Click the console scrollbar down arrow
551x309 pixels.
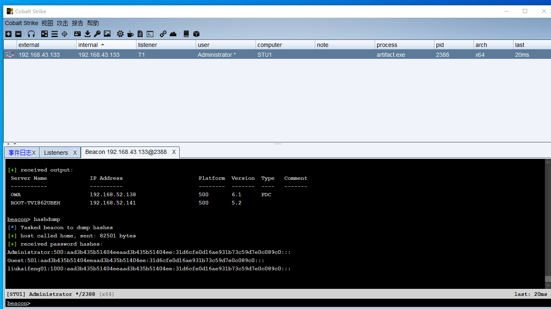pos(548,286)
